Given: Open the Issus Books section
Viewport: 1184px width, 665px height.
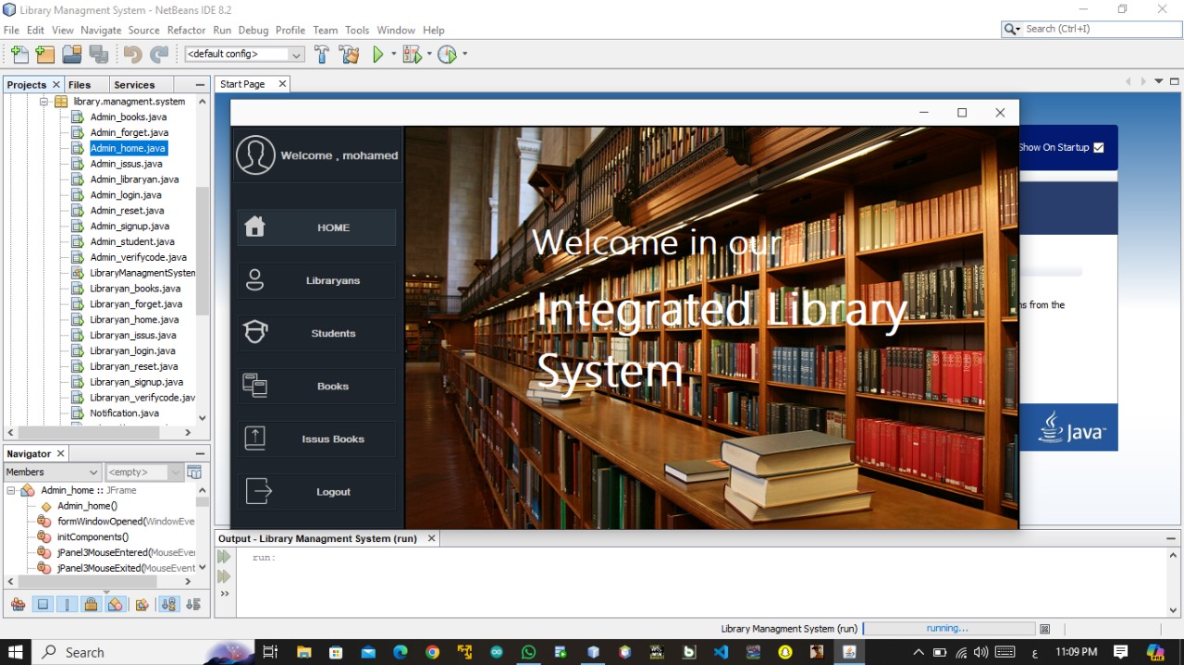Looking at the screenshot, I should 316,439.
